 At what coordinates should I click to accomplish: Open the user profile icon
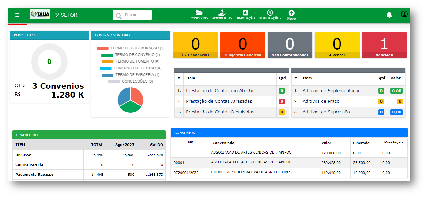pos(404,14)
